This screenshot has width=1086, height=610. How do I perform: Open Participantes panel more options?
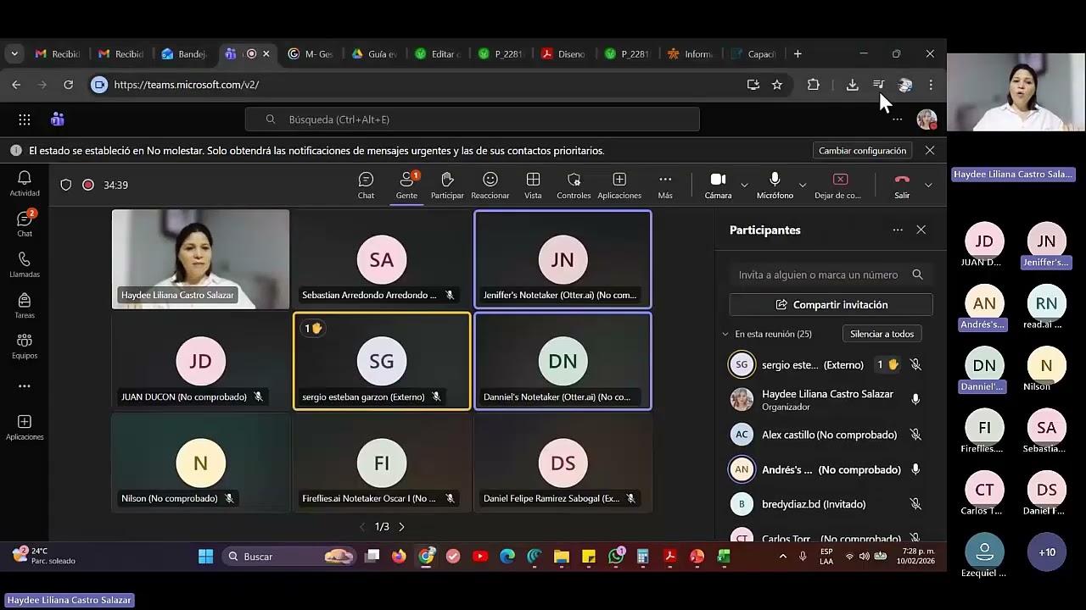coord(898,230)
